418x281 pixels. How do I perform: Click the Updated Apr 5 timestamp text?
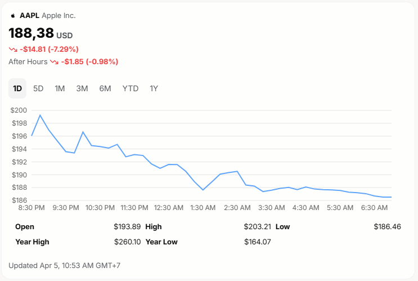click(65, 265)
